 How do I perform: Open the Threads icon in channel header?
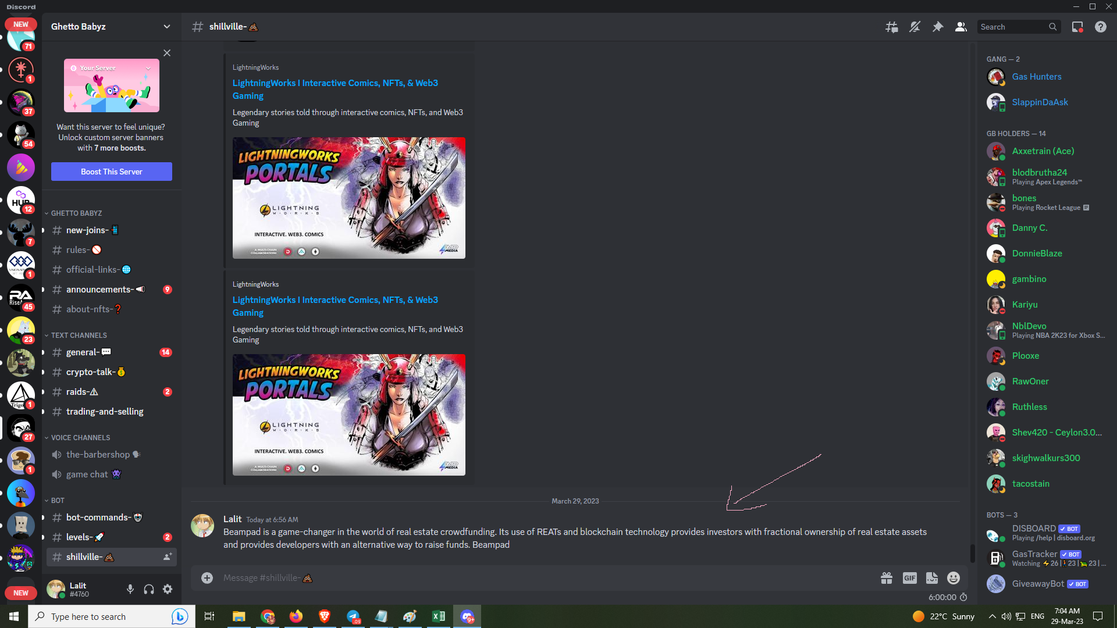tap(891, 27)
